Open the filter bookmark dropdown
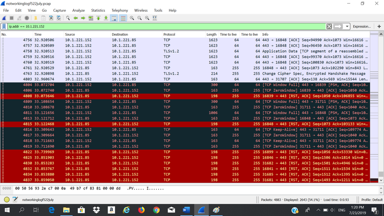The image size is (384, 216). 5,26
